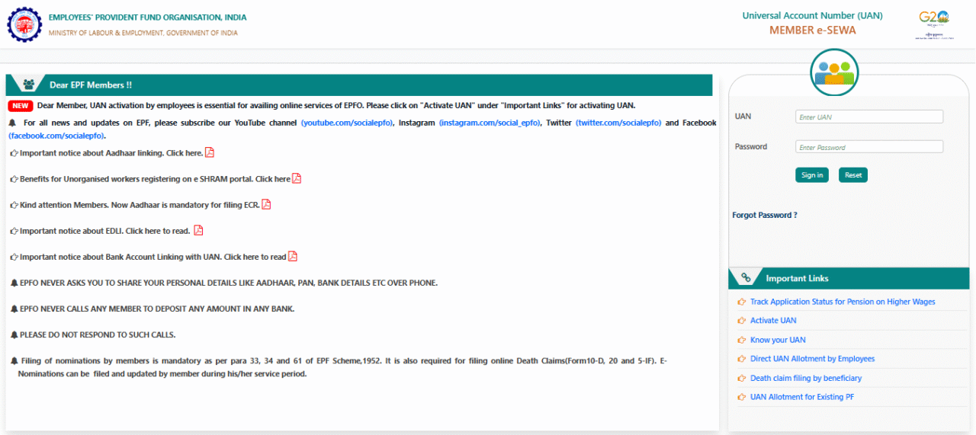
Task: Open PDF icon for ECR Aadhaar mandatory notice
Action: pyautogui.click(x=266, y=204)
